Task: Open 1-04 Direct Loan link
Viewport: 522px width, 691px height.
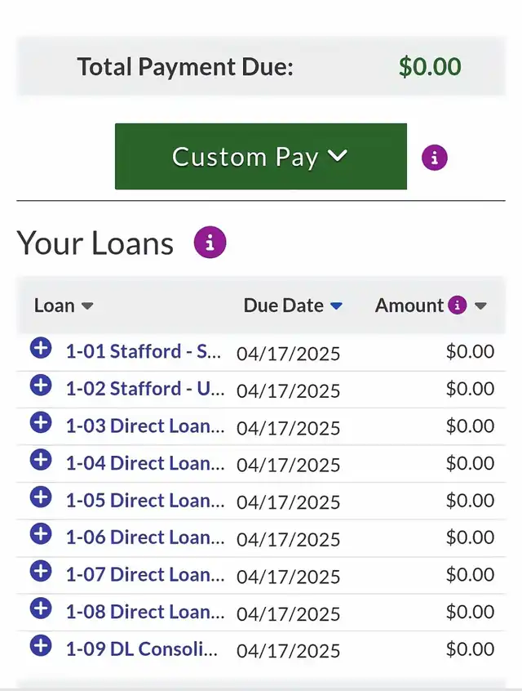Action: click(144, 463)
